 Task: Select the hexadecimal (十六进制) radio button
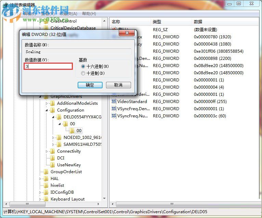point(83,66)
